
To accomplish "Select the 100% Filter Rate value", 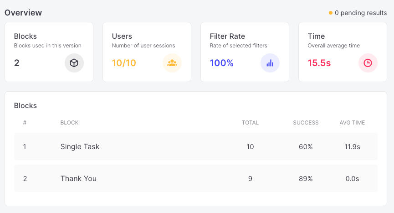I will (222, 63).
